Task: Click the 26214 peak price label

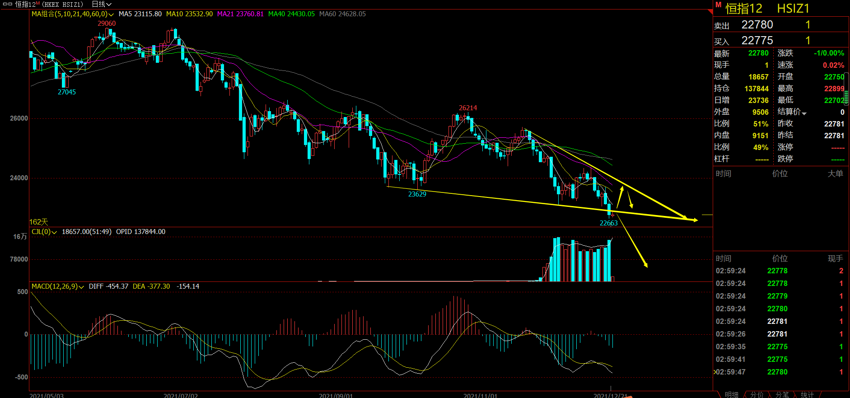Action: [468, 108]
